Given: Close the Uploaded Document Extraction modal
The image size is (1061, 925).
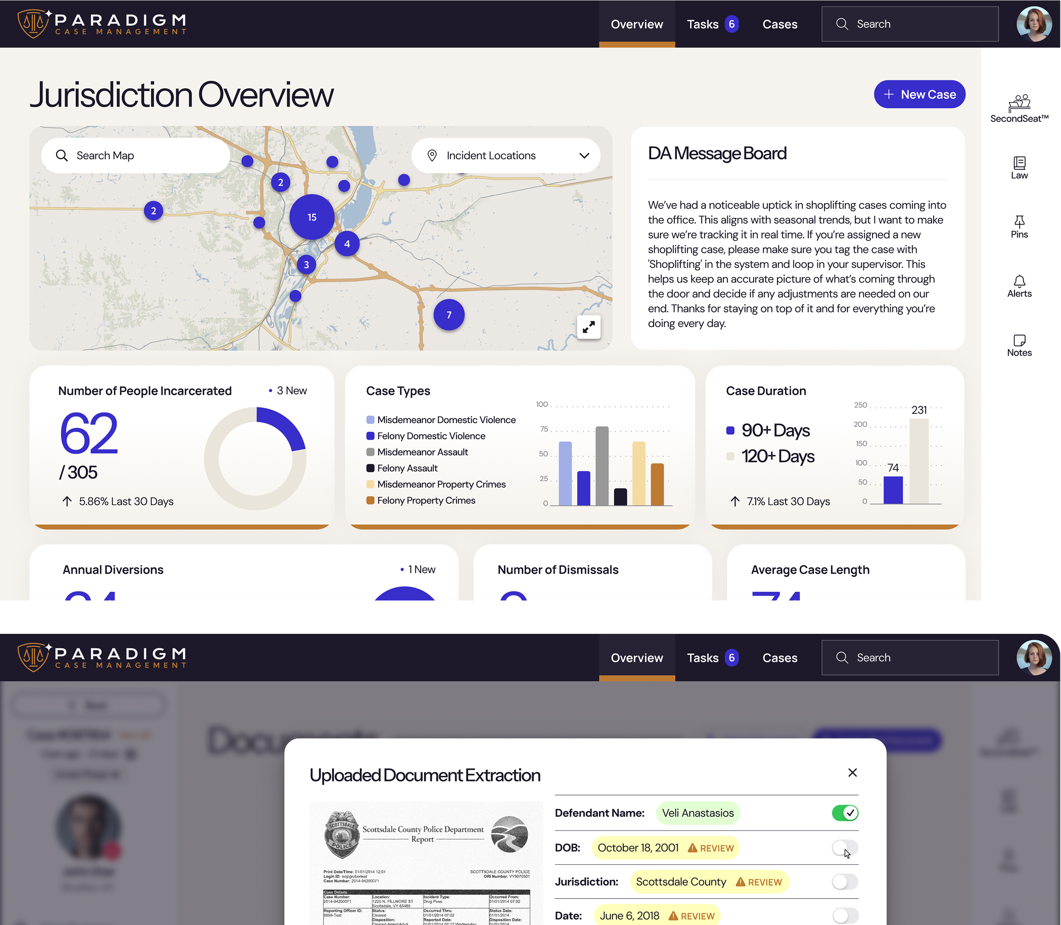Looking at the screenshot, I should [x=852, y=773].
